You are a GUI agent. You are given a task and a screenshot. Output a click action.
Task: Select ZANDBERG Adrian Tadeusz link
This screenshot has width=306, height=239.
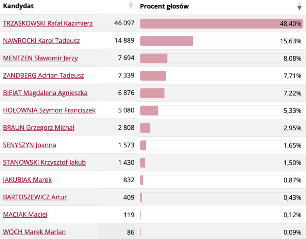[44, 75]
